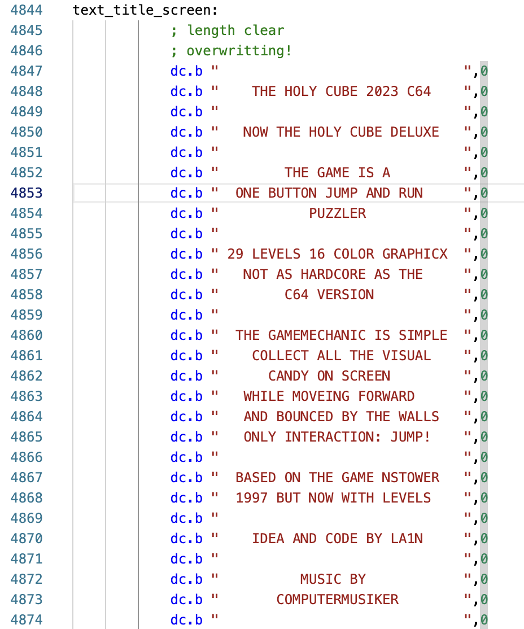
Task: Click "BASED ON THE GAME NSTOWER" string
Action: [x=337, y=478]
